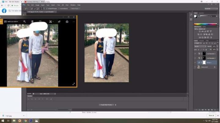Open the Window menu in Photoshop

[x=73, y=5]
